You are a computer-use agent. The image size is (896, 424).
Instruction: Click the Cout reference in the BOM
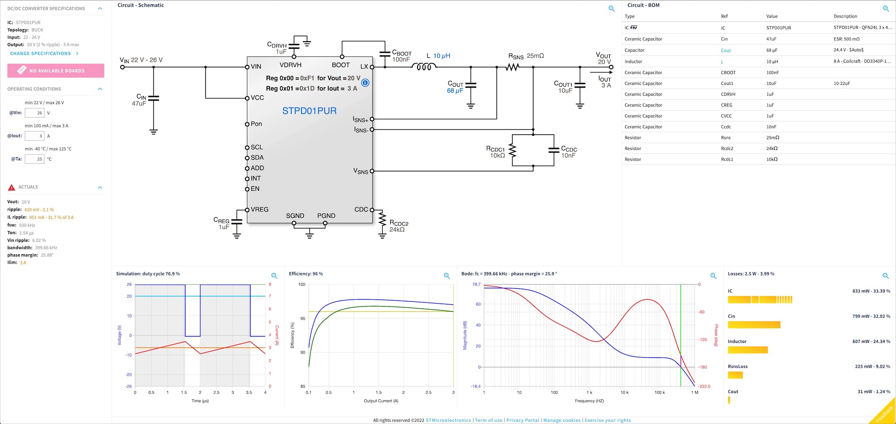coord(726,51)
